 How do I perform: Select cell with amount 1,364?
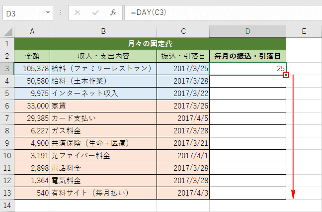point(32,181)
